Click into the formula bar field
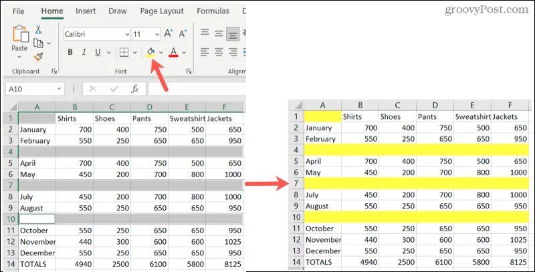Image resolution: width=535 pixels, height=272 pixels. click(x=197, y=89)
